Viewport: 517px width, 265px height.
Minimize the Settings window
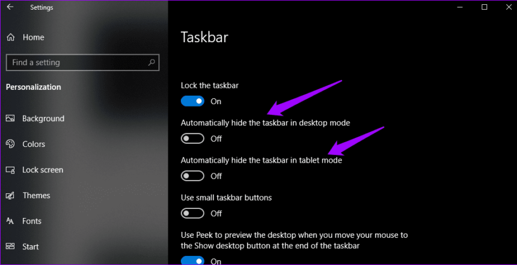[460, 7]
